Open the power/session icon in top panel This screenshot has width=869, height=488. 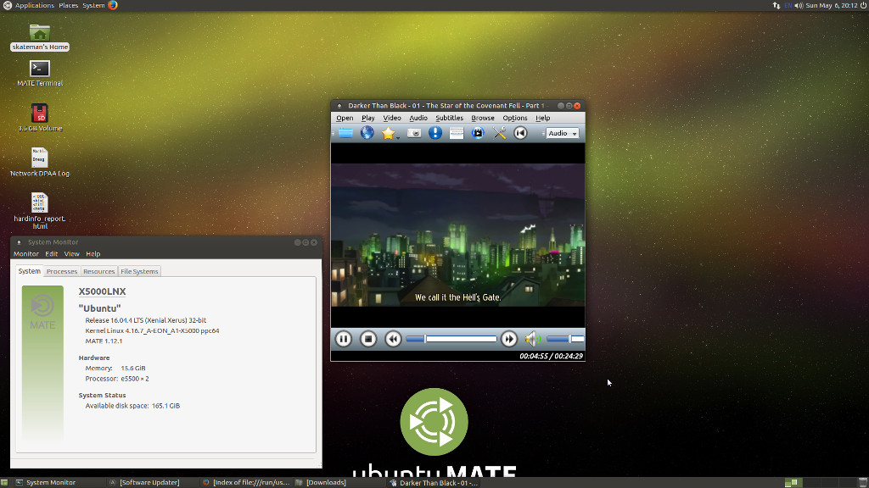863,6
